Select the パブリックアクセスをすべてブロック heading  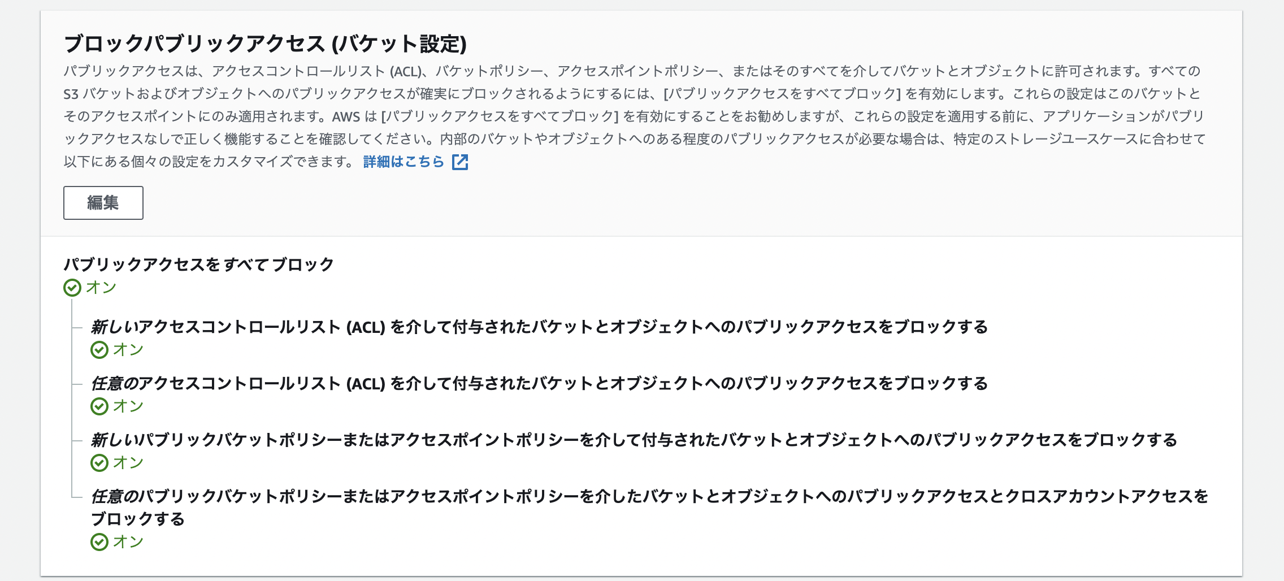(198, 263)
